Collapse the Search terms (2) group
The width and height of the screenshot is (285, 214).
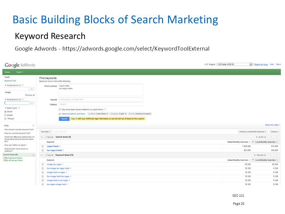coord(42,137)
